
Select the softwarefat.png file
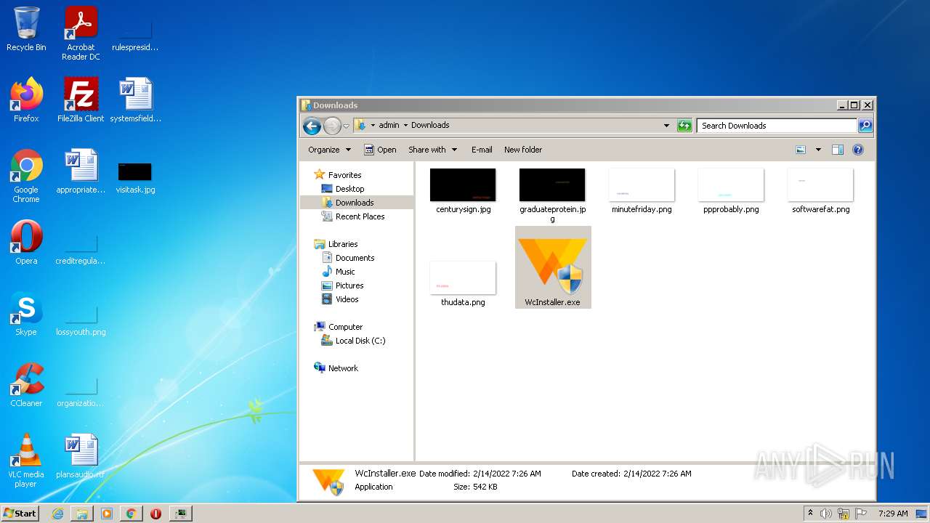(x=820, y=190)
